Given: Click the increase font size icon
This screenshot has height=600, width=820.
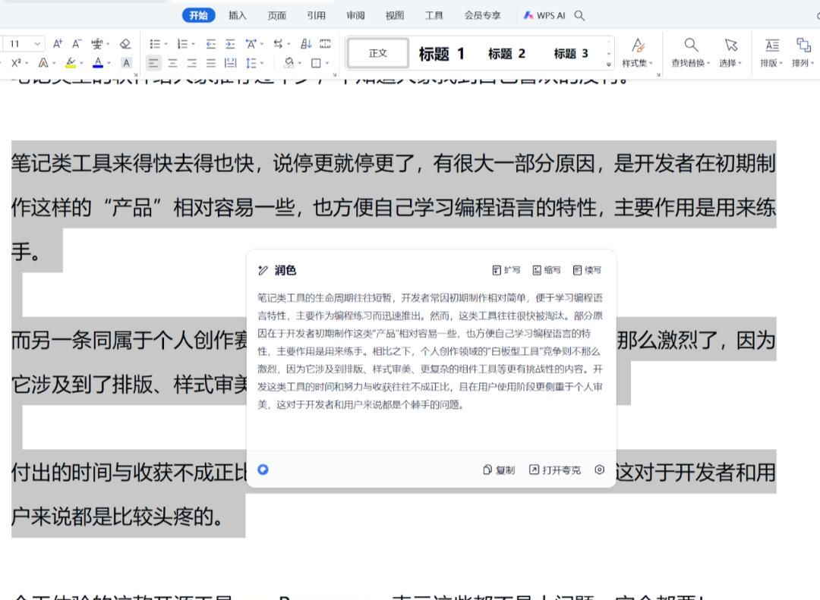Looking at the screenshot, I should point(58,44).
